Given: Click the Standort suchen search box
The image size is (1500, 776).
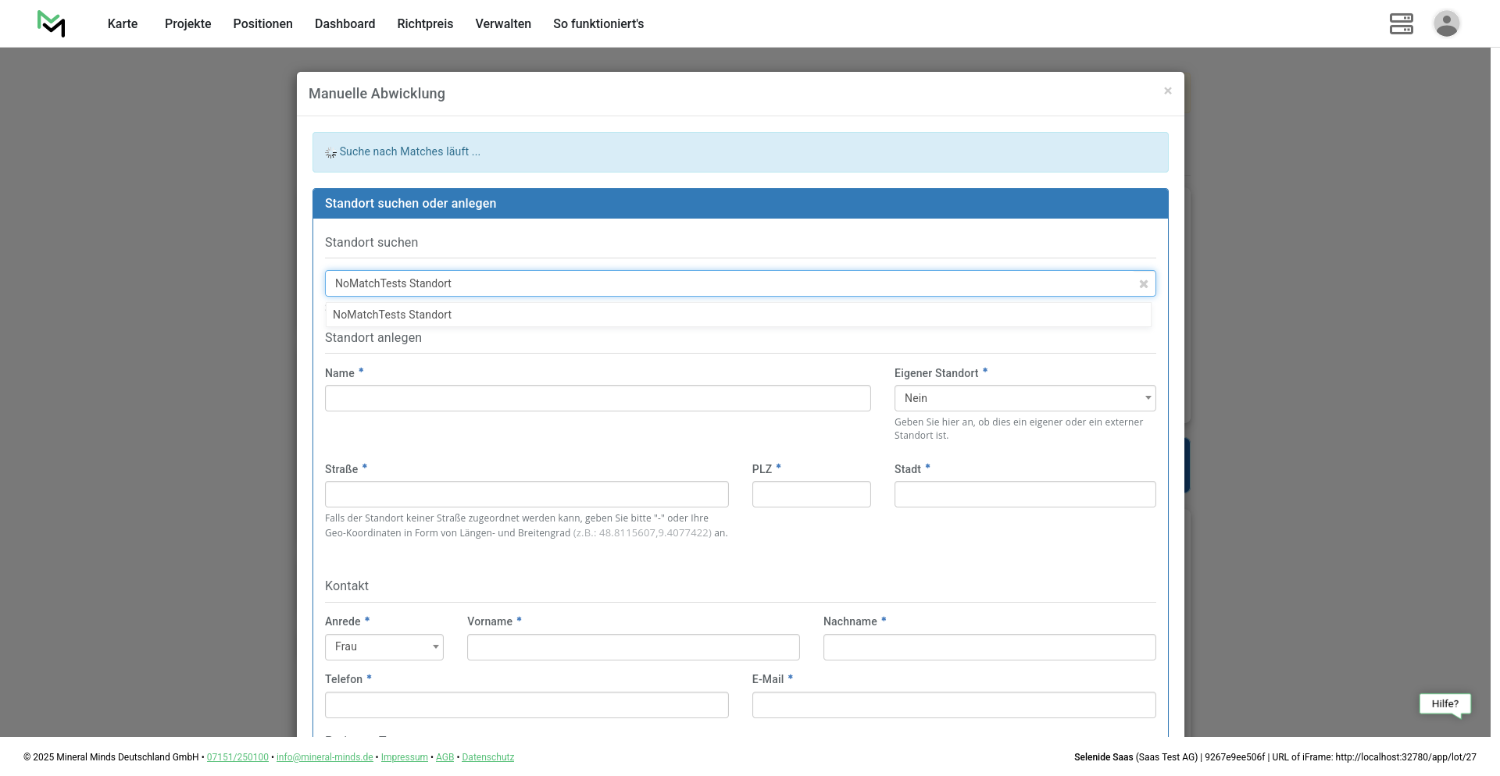Looking at the screenshot, I should 727,283.
